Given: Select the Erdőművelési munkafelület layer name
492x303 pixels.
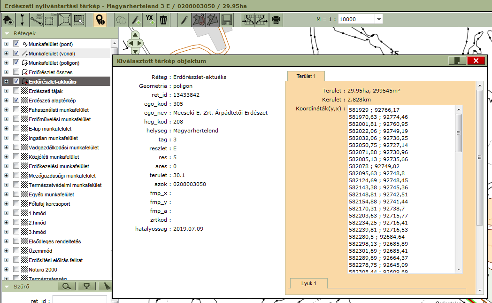Looking at the screenshot, I should pos(60,119).
